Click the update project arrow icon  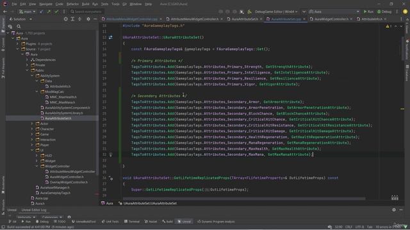41,11
